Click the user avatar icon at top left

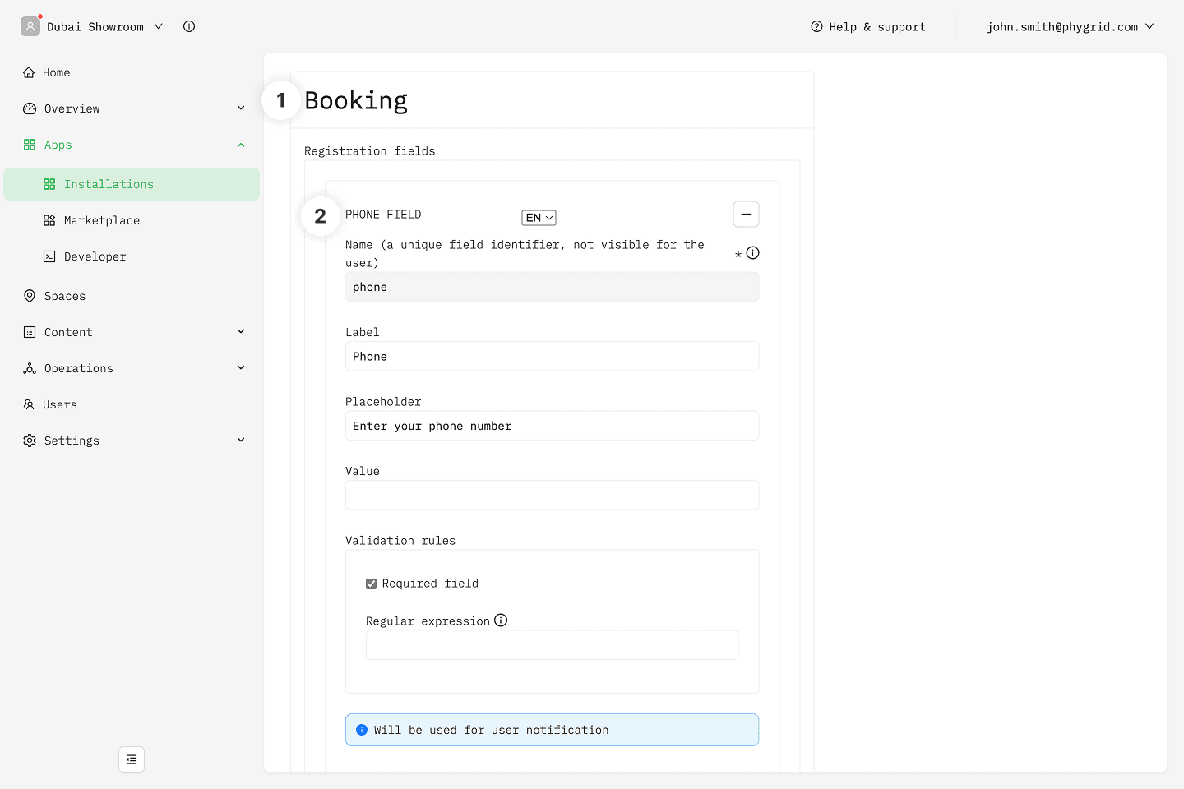pyautogui.click(x=30, y=26)
